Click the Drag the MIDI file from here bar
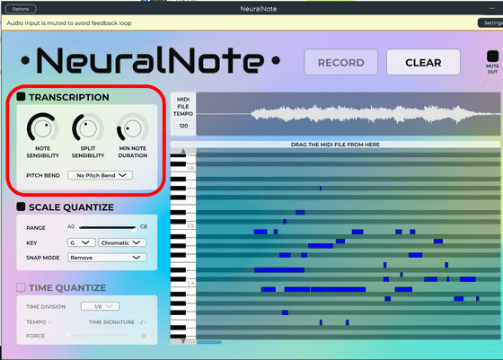This screenshot has height=360, width=503. point(335,145)
